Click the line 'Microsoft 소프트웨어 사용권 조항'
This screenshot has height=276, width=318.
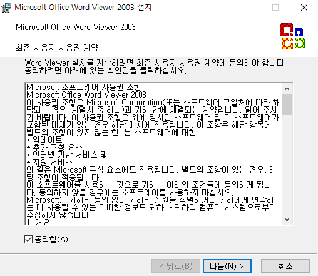[x=84, y=87]
